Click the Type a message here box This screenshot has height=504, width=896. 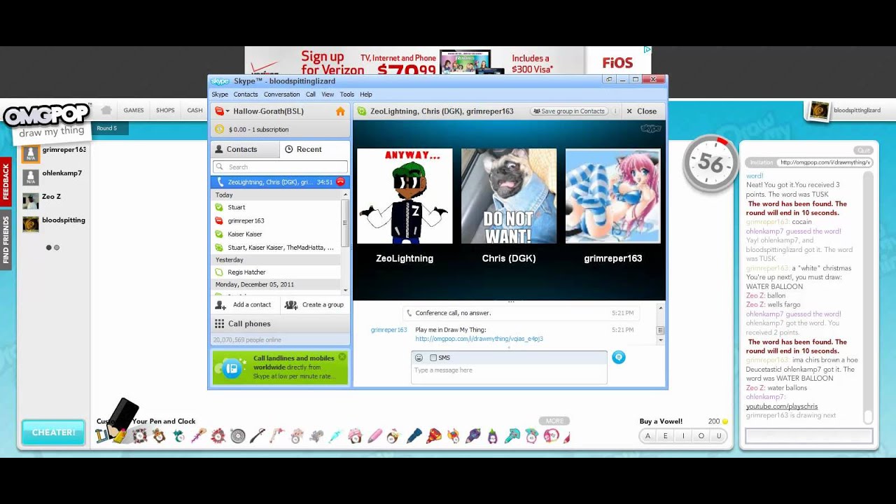509,374
